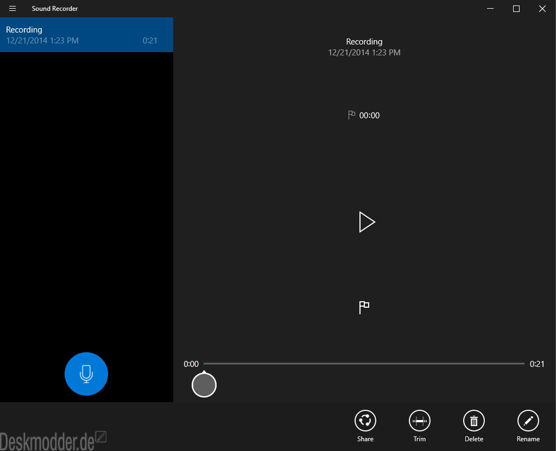
Task: Click the round seek handle
Action: click(x=204, y=385)
